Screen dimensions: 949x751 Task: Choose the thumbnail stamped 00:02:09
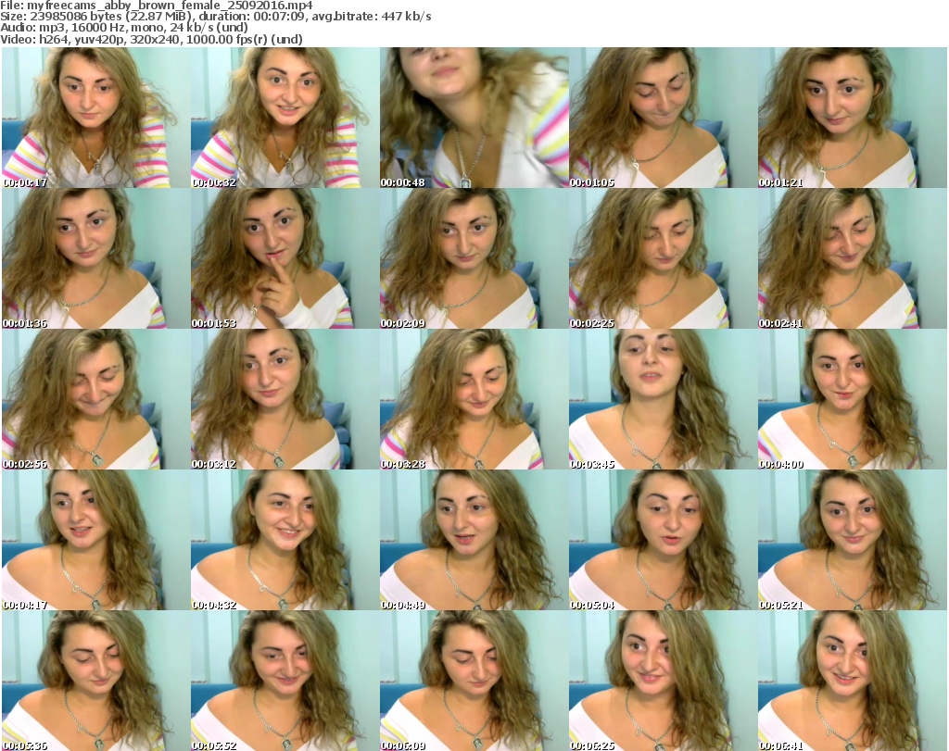coord(474,258)
